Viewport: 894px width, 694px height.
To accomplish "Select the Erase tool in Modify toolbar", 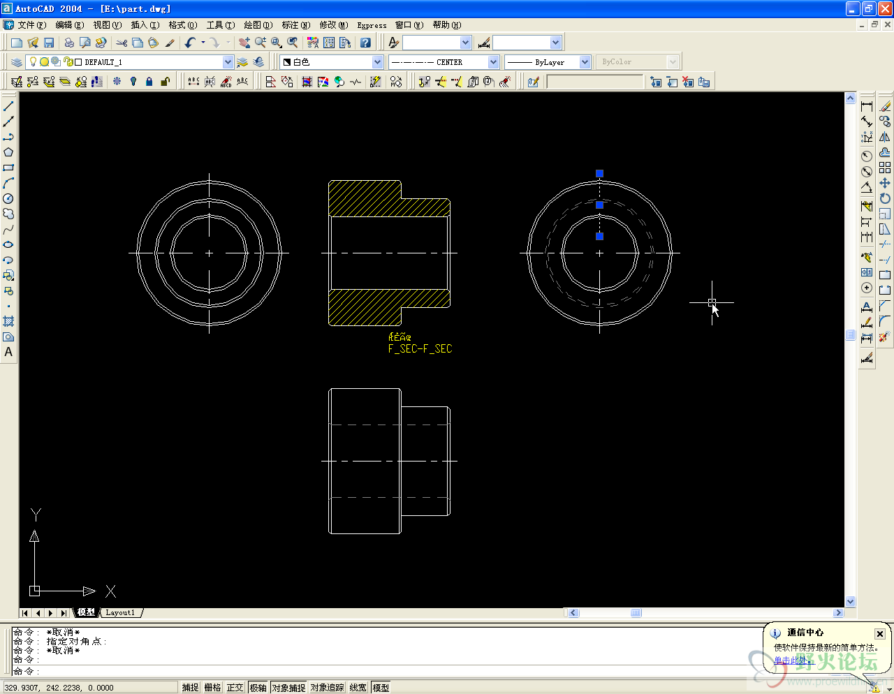I will click(885, 106).
